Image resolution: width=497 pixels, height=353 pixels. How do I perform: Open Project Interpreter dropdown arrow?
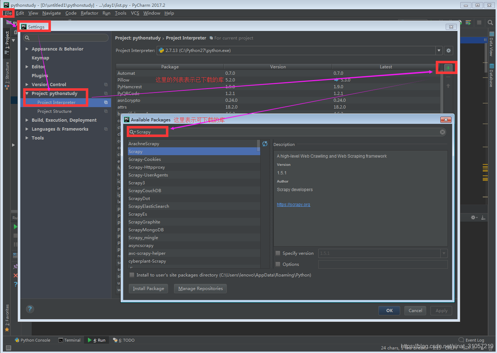(x=439, y=51)
